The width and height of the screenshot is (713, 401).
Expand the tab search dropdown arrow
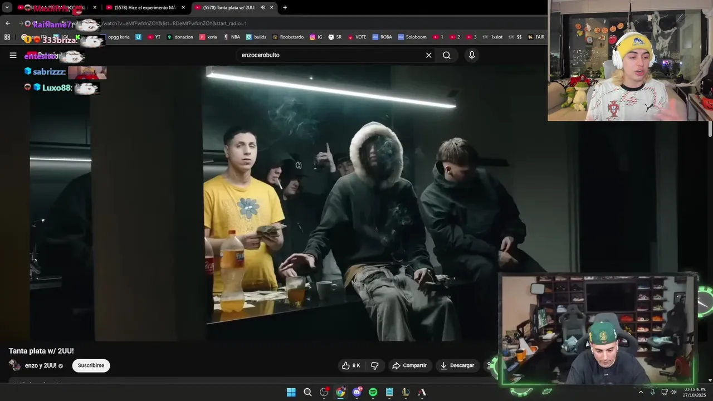(x=7, y=7)
